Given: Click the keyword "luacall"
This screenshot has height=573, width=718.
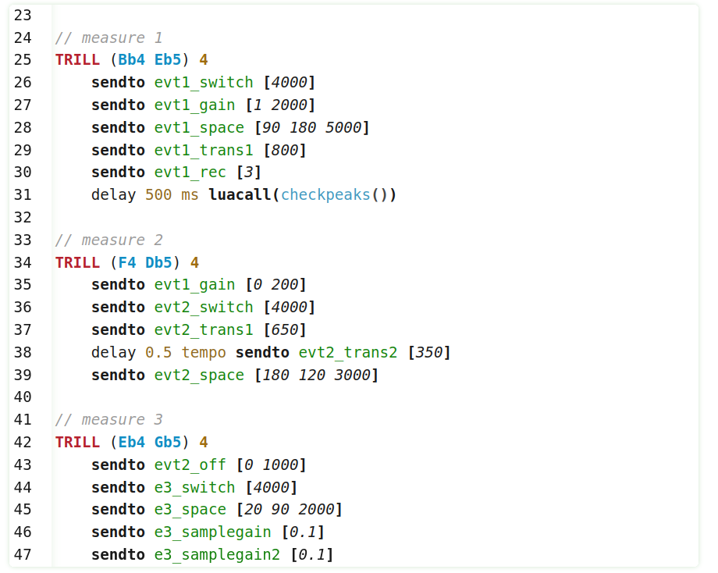Looking at the screenshot, I should pos(240,194).
